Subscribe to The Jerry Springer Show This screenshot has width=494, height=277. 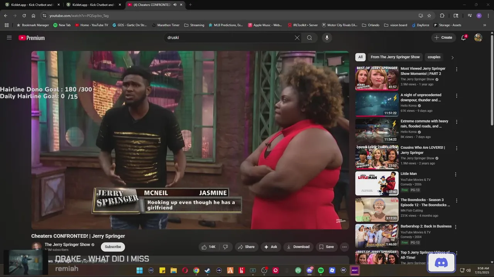click(113, 247)
